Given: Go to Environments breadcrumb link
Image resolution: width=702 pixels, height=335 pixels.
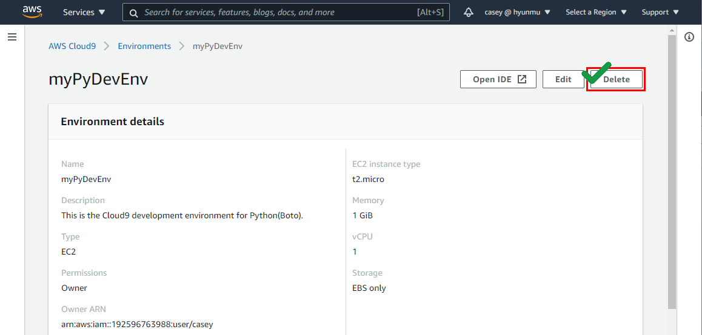Looking at the screenshot, I should point(144,46).
